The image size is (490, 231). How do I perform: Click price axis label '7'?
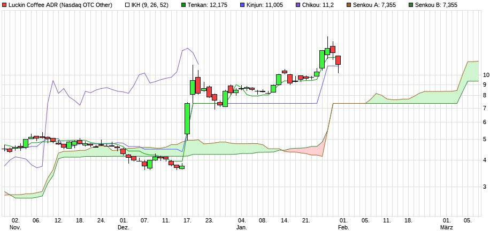pyautogui.click(x=484, y=108)
